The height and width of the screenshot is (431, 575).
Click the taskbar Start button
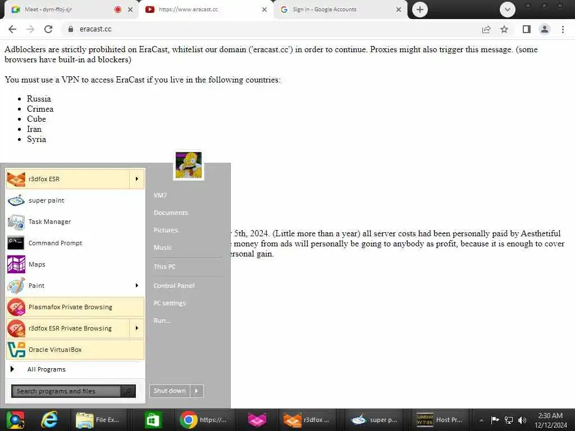[15, 420]
